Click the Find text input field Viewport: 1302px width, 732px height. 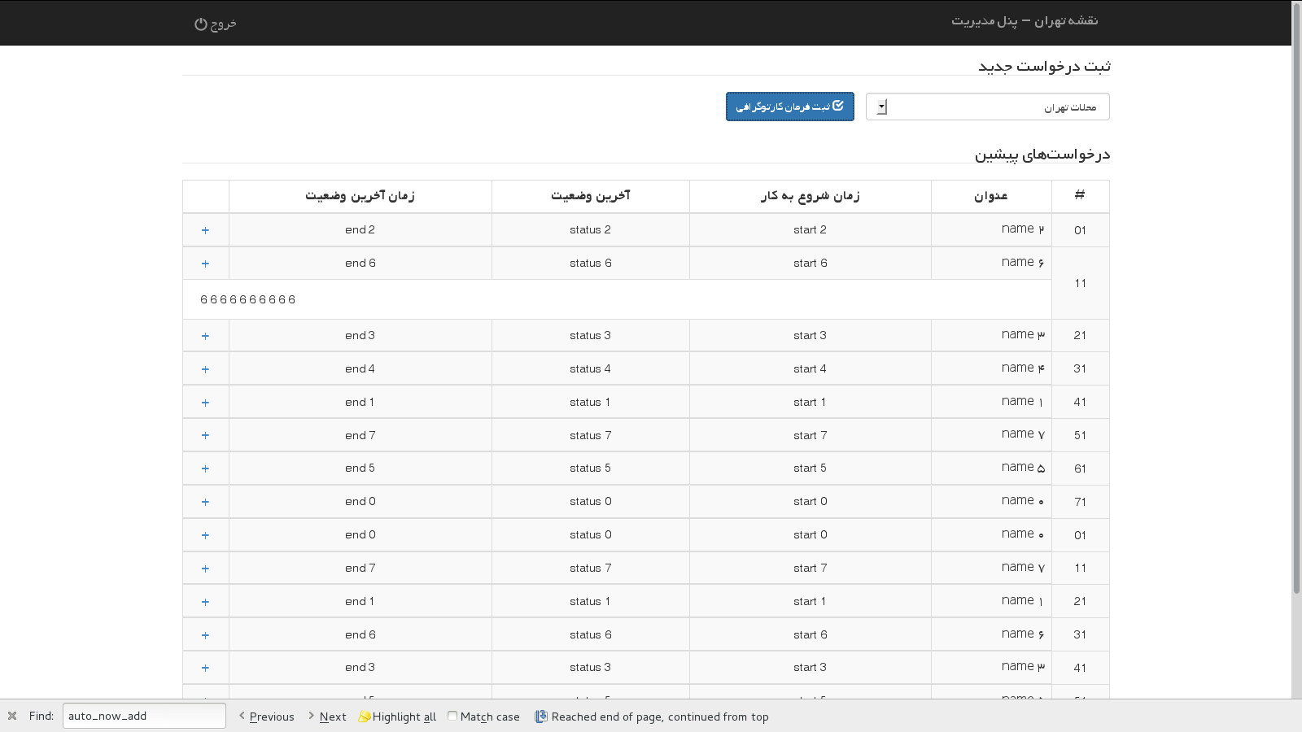(144, 716)
